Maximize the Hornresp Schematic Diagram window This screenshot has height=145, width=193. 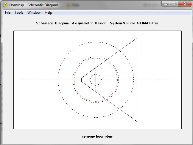coord(174,4)
